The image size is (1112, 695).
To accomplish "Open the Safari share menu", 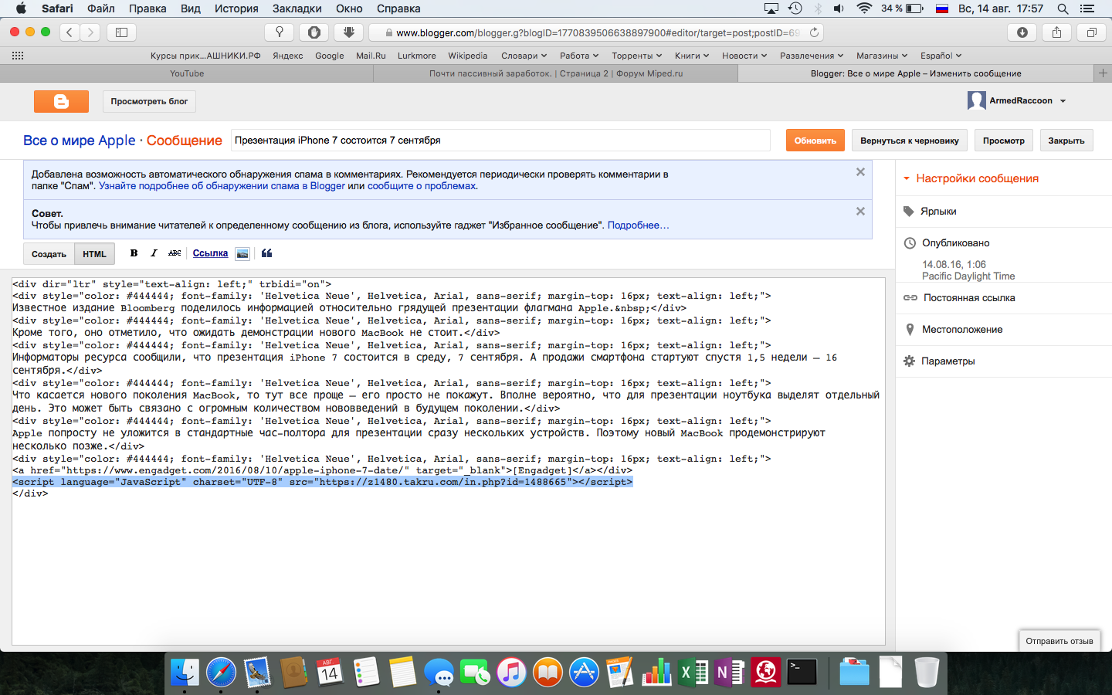I will pos(1056,32).
